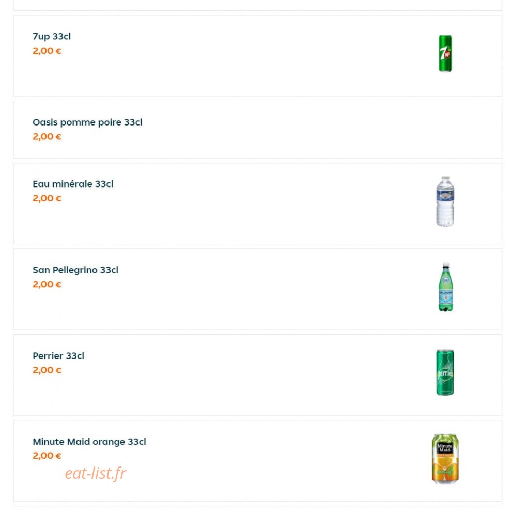Click the Eau minérale price 2,00 €
511x514 pixels.
47,198
